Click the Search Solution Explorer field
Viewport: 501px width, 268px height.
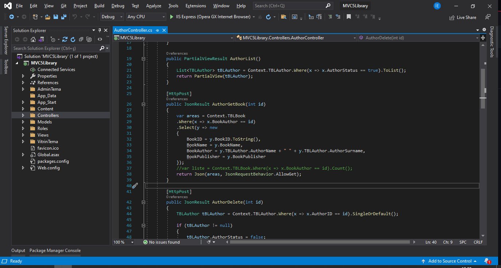(x=55, y=48)
